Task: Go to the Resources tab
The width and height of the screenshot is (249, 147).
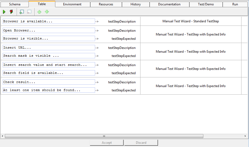Action: [106, 4]
